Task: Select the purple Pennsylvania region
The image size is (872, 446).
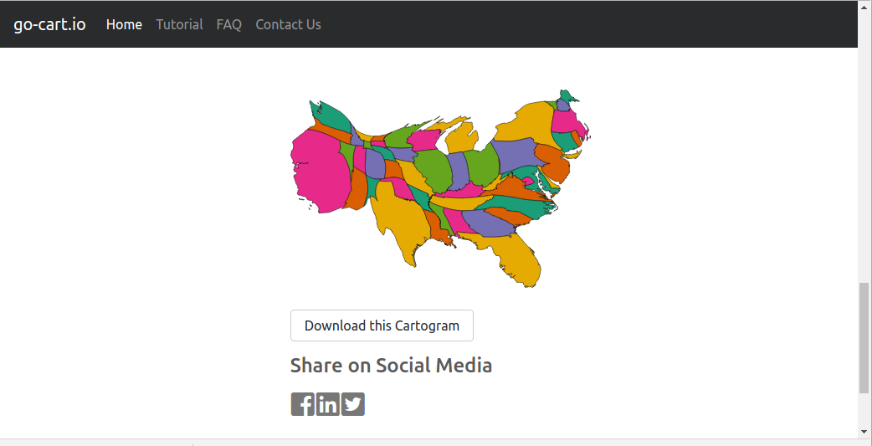Action: point(515,154)
